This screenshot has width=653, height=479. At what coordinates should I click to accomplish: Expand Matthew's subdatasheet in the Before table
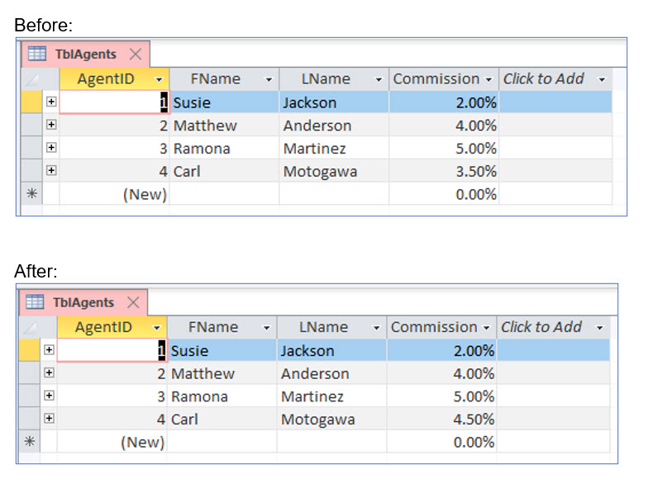51,125
